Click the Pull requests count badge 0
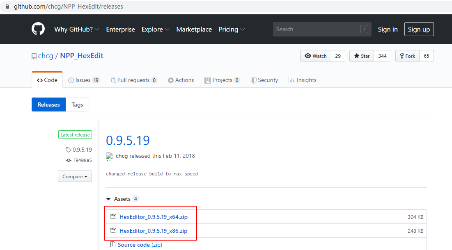 [x=154, y=80]
